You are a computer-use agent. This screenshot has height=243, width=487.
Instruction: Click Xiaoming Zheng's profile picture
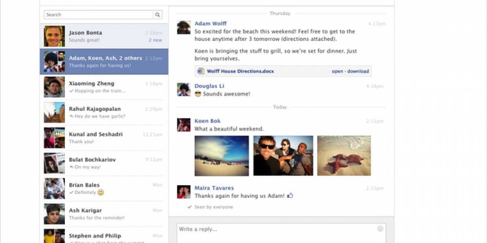(x=54, y=87)
